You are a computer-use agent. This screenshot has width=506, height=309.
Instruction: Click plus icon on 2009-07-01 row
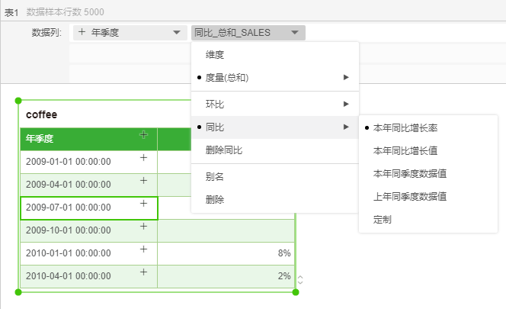(x=143, y=204)
